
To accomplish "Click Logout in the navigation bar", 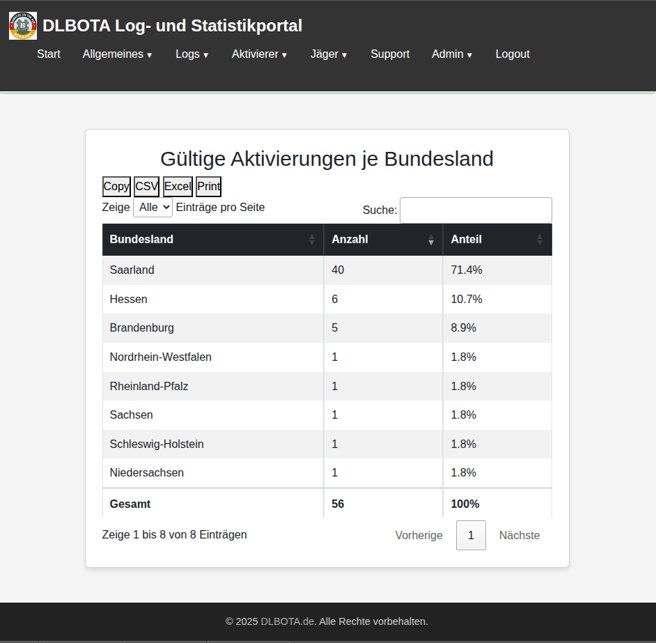I will coord(513,54).
